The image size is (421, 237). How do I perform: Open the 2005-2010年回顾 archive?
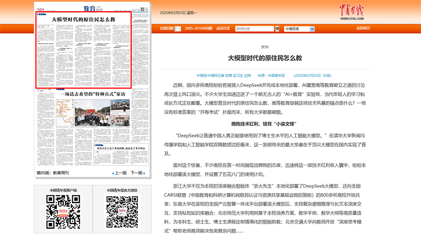pos(198,28)
